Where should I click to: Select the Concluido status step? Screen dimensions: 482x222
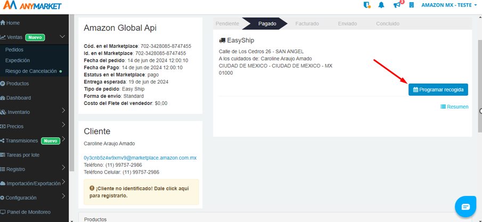tap(388, 23)
